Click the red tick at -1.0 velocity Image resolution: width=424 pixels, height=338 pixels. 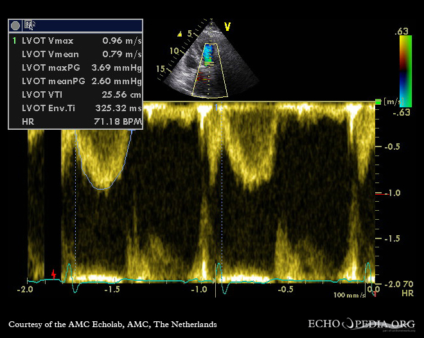pos(378,193)
